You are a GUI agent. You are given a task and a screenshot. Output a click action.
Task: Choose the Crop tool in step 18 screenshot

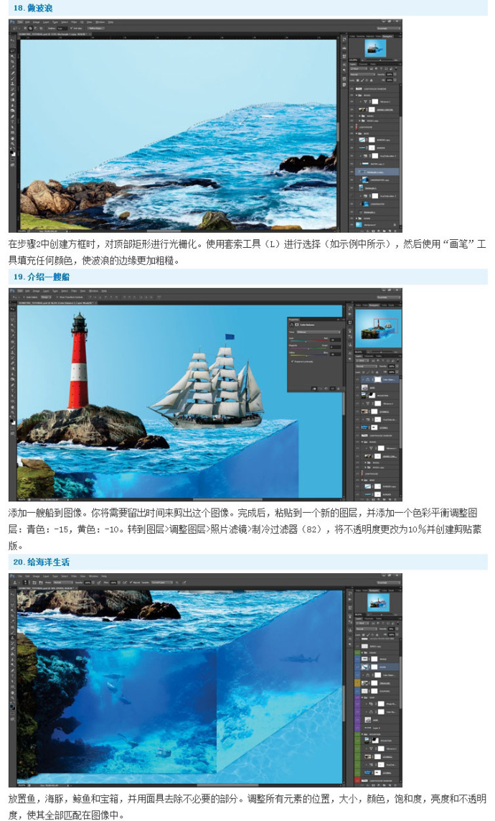pos(12,62)
